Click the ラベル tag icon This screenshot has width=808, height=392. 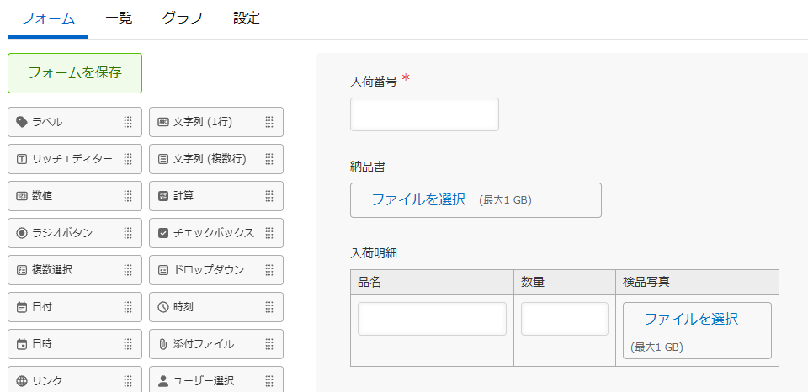click(22, 122)
